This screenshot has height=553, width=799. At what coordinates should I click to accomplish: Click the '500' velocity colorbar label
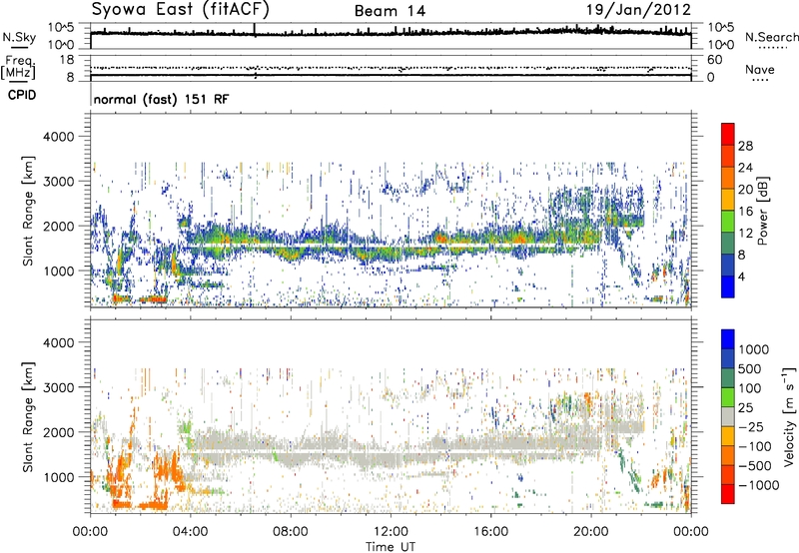[750, 369]
